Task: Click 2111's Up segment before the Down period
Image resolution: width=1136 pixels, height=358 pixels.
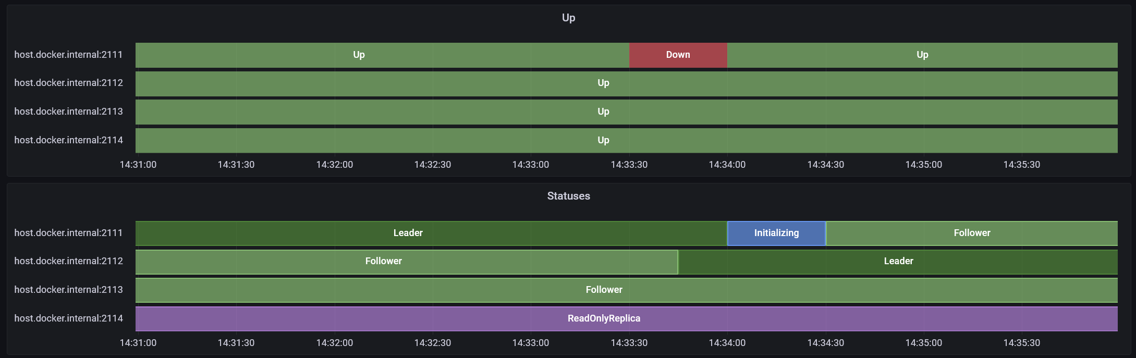Action: coord(359,55)
